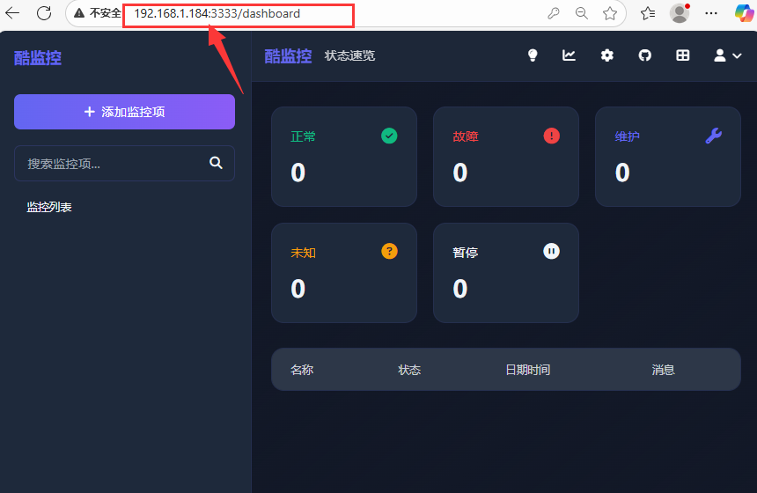
Task: Click the 不安全 security label
Action: (106, 13)
